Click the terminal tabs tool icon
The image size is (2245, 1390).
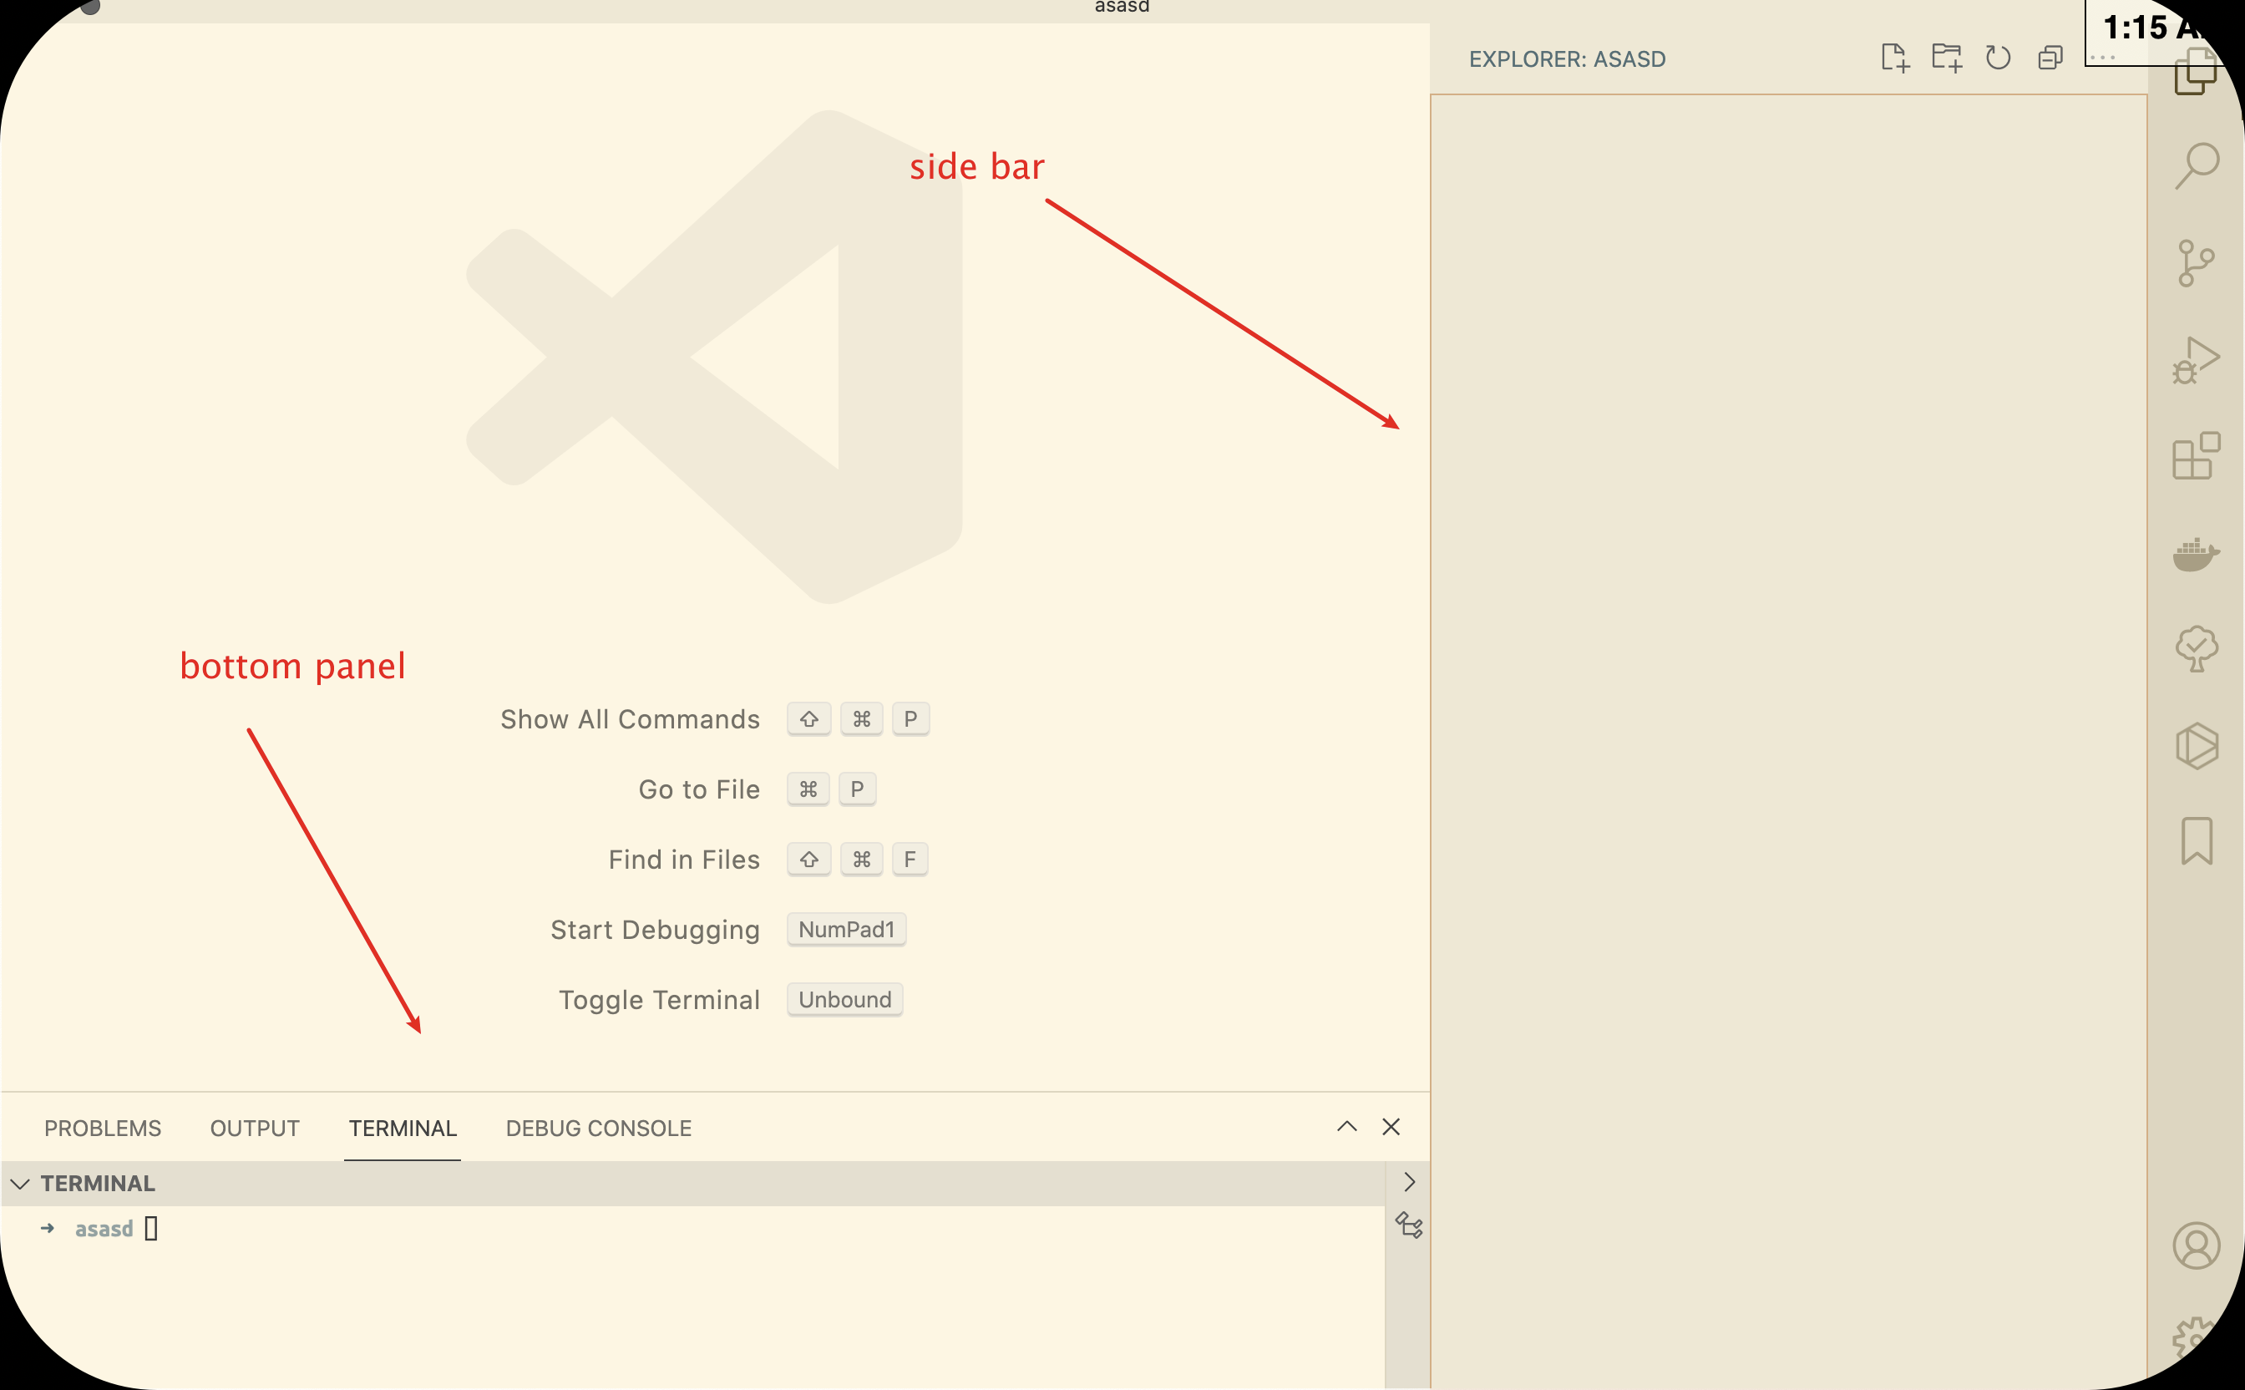click(1409, 1225)
